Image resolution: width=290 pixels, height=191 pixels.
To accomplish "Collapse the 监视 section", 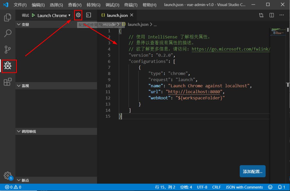I will (56, 86).
